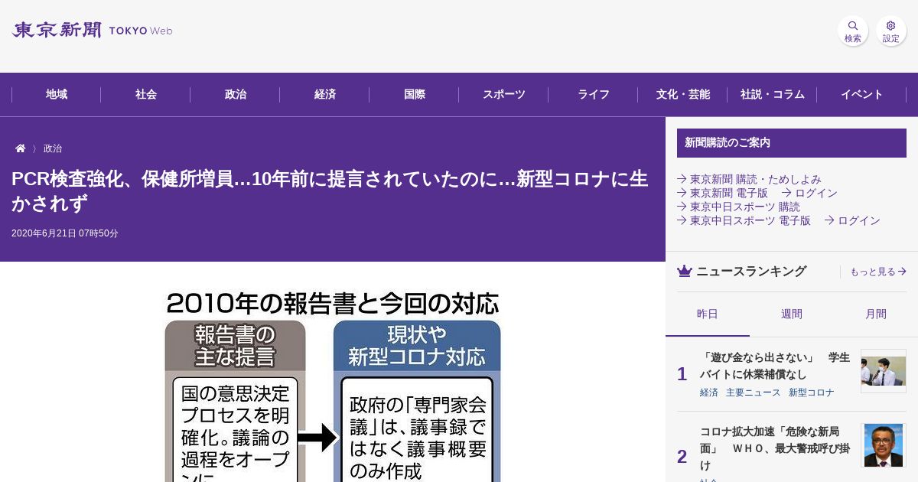Click the 新聞購読のご案内 header
Screen dimensions: 918x482
[x=792, y=143]
